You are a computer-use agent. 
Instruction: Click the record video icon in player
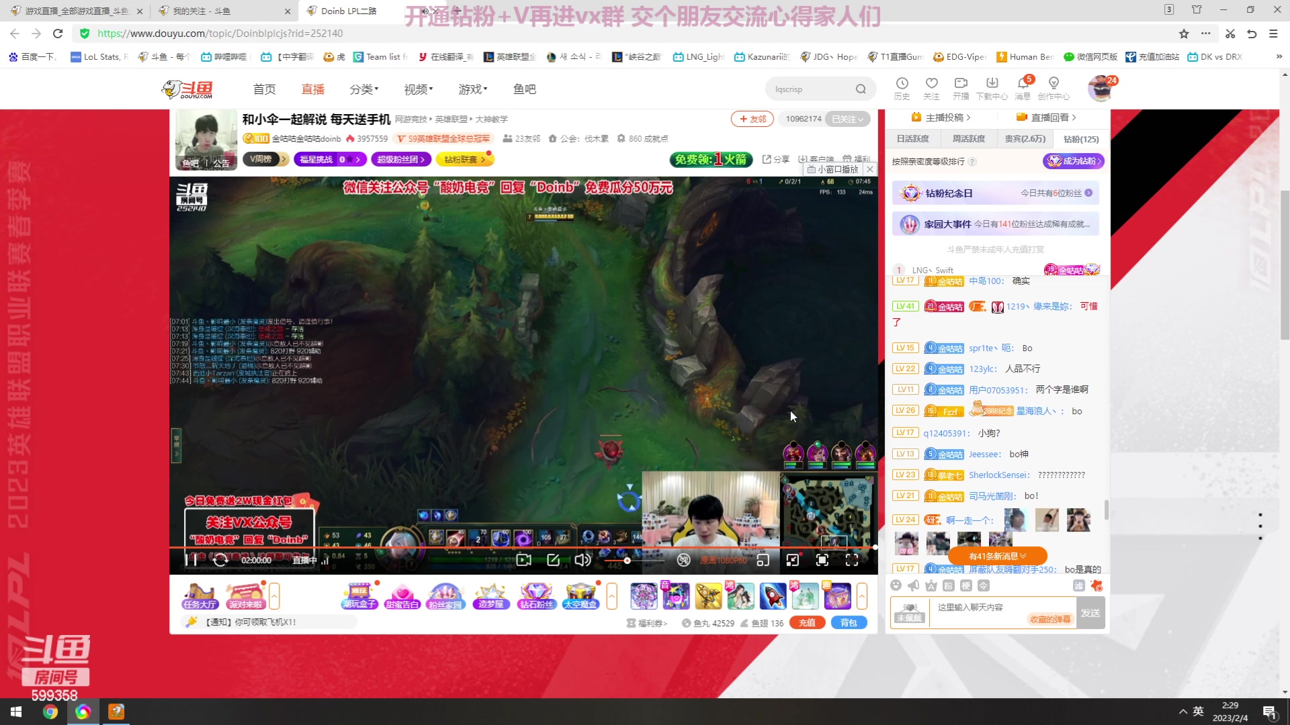pyautogui.click(x=523, y=560)
